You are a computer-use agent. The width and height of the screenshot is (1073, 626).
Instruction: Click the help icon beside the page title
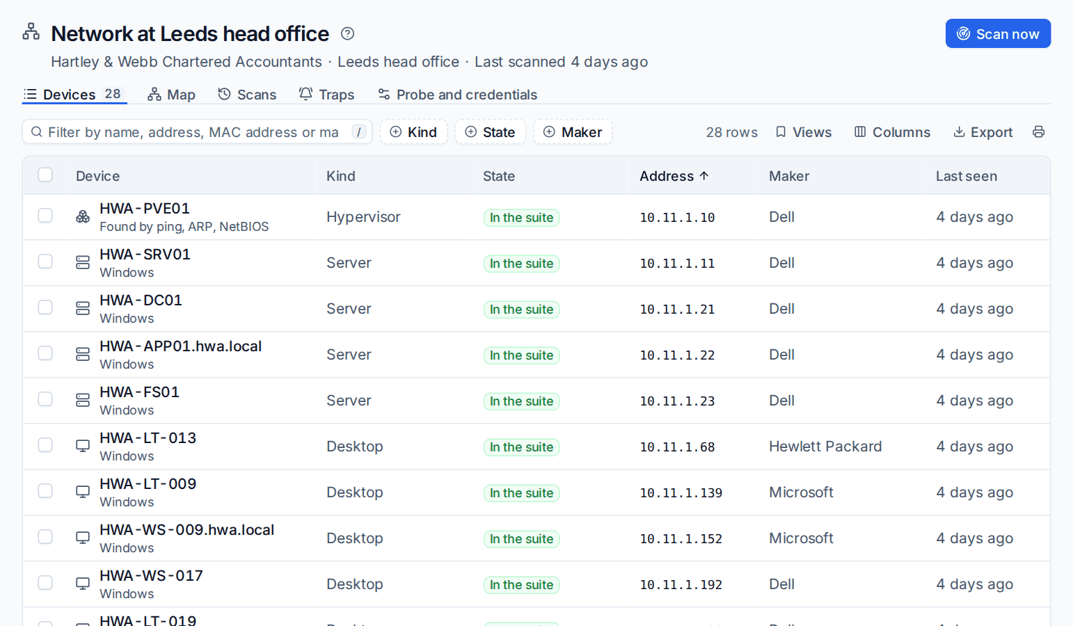(x=347, y=33)
